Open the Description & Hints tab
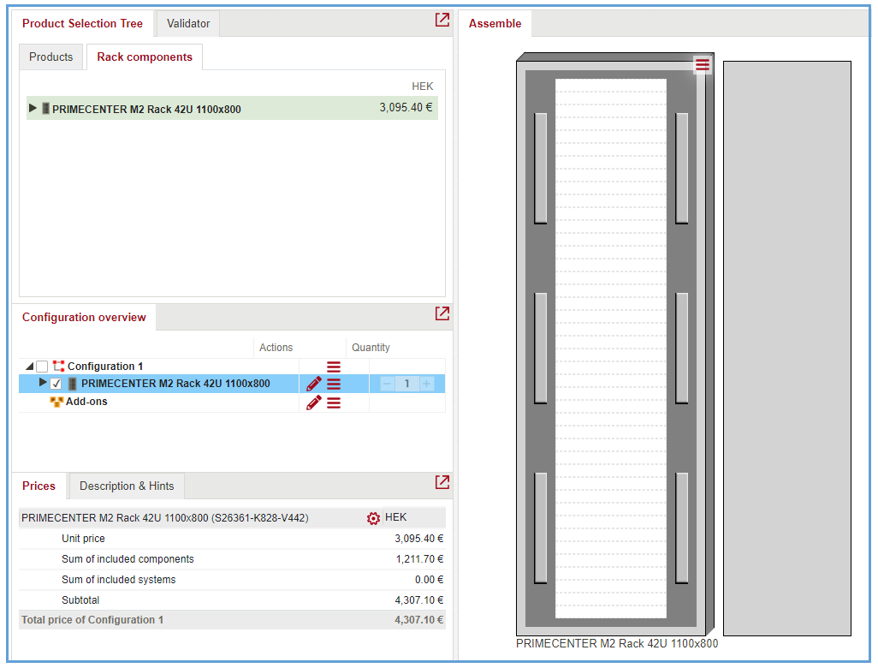 [x=127, y=486]
